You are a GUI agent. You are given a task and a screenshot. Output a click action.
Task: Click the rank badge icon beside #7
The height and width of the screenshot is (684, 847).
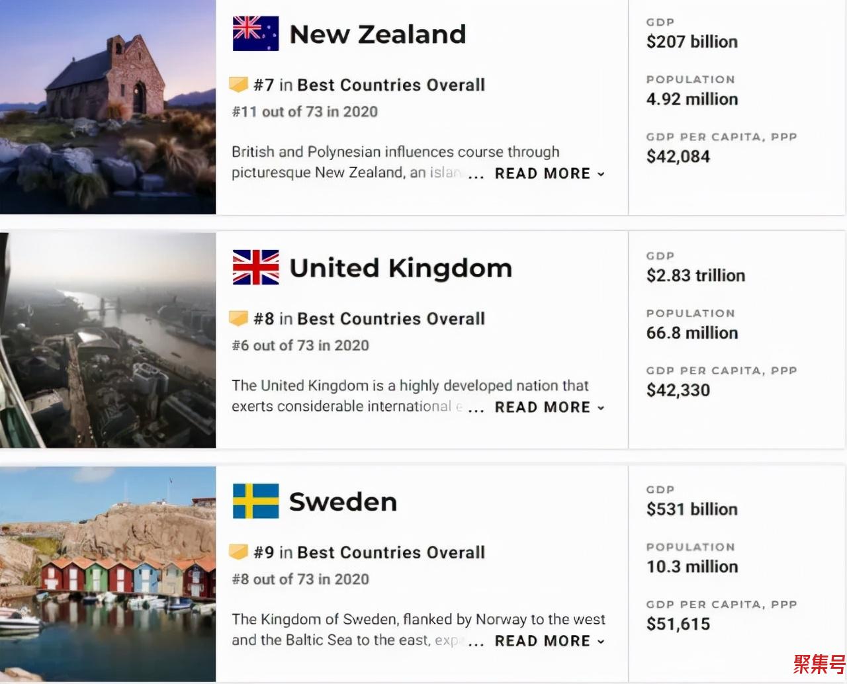[238, 85]
